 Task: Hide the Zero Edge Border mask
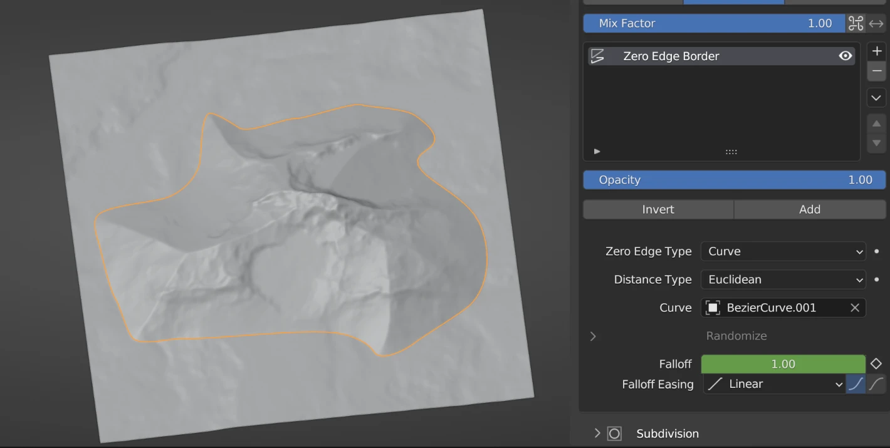pos(846,56)
